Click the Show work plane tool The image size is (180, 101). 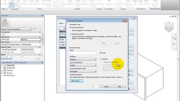click(141, 3)
